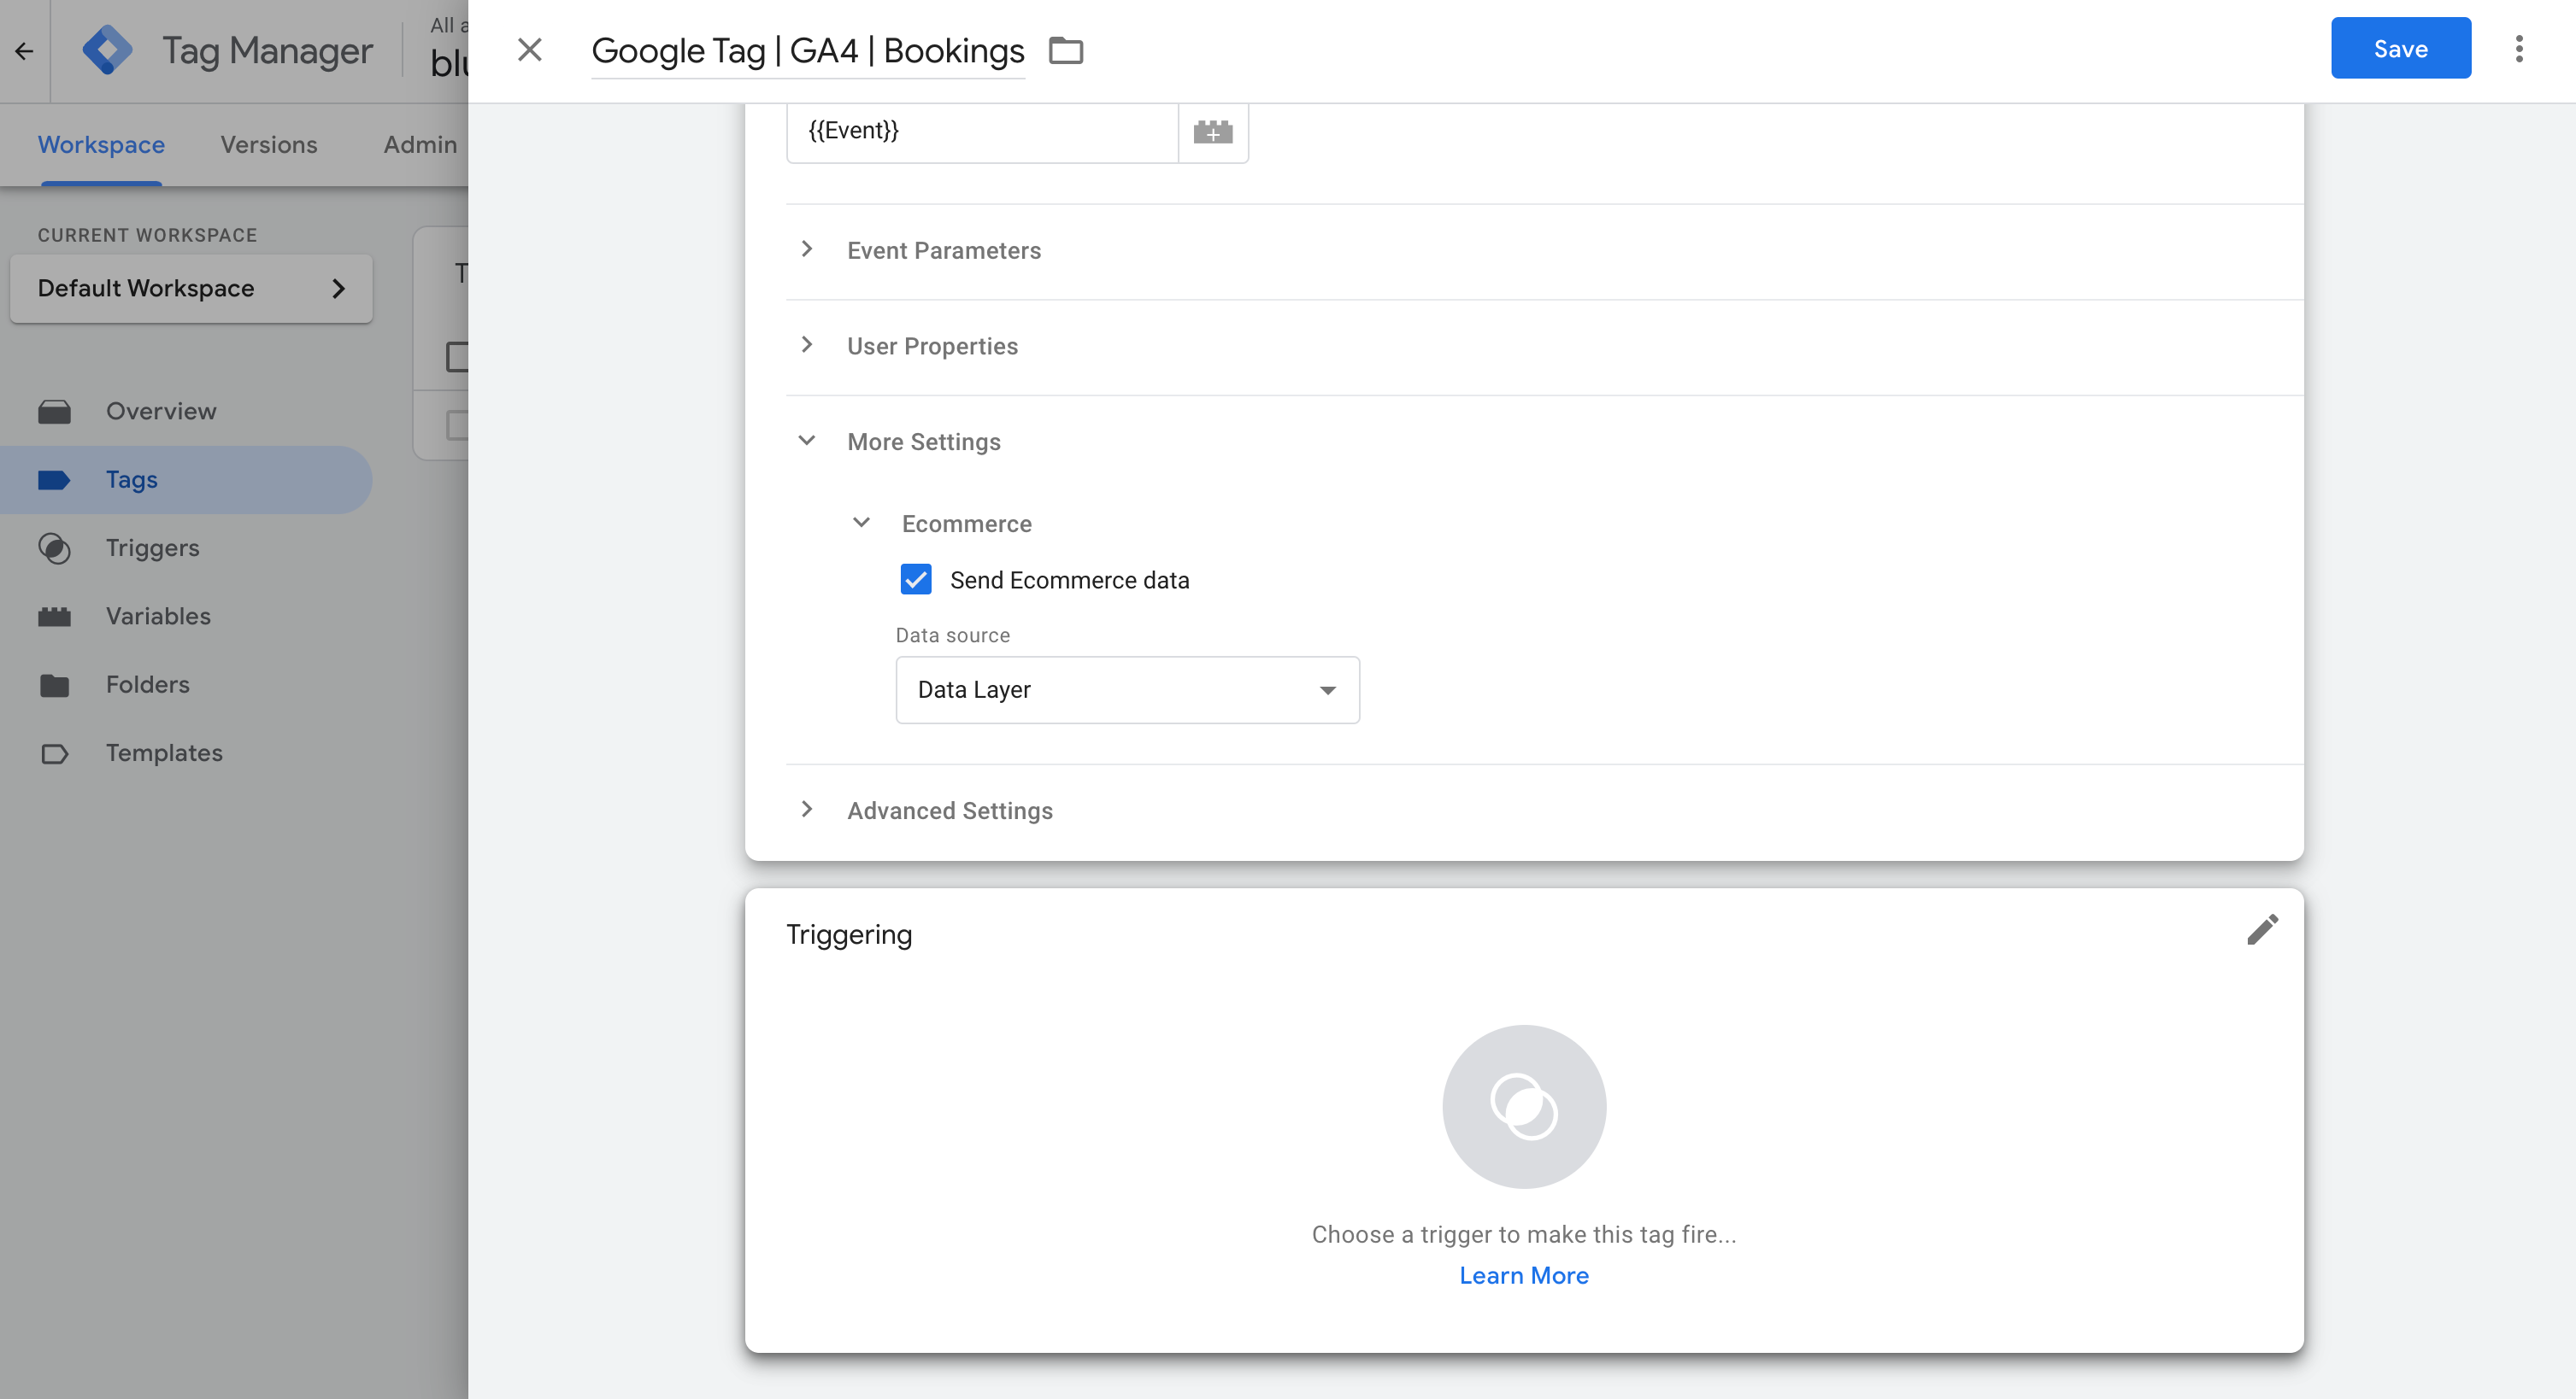Open the Learn More link
2576x1399 pixels.
pyautogui.click(x=1523, y=1275)
